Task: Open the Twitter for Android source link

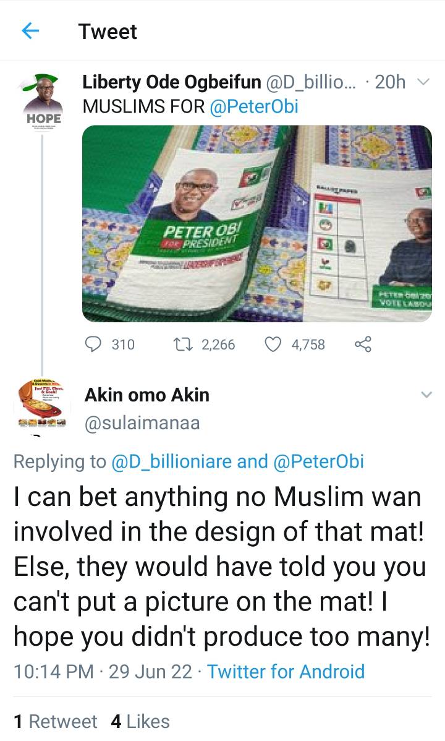Action: [286, 671]
